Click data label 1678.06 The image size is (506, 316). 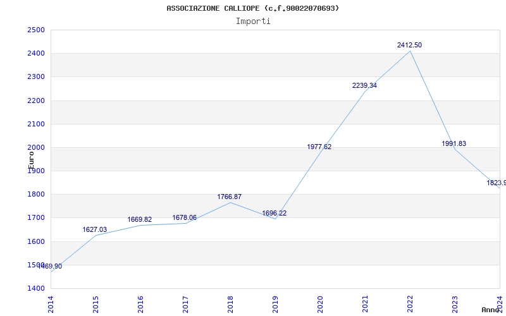[x=184, y=217]
